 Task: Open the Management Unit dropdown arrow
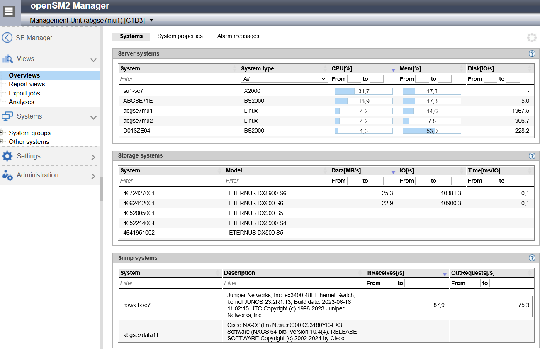[151, 20]
